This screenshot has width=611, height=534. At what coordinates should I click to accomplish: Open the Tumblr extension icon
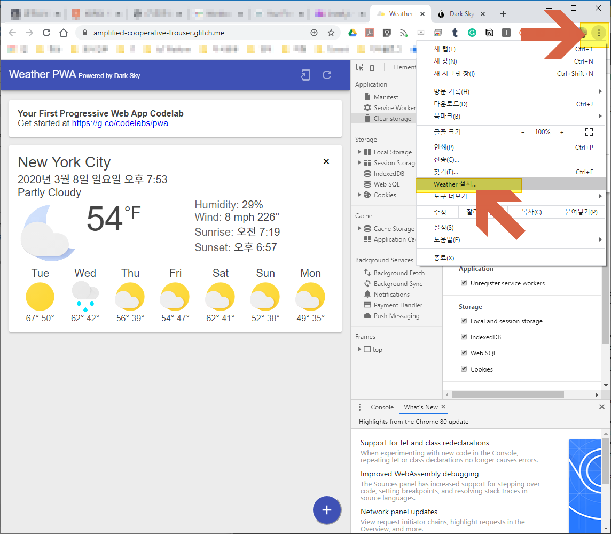(455, 33)
